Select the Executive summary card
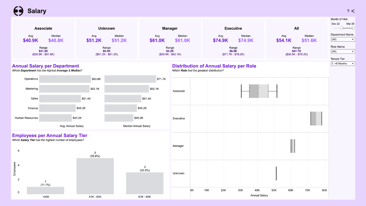 233,38
